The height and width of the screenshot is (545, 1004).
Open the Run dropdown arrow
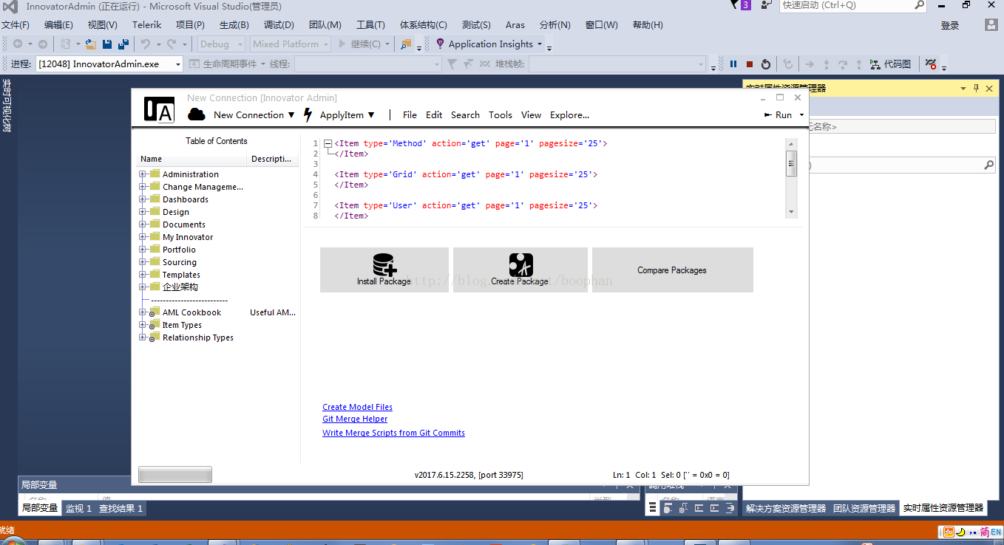[x=801, y=115]
